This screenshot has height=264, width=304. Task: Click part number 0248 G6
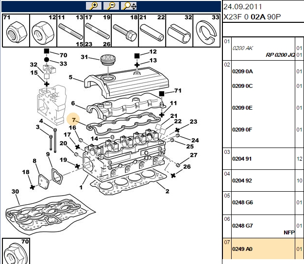(x=242, y=202)
